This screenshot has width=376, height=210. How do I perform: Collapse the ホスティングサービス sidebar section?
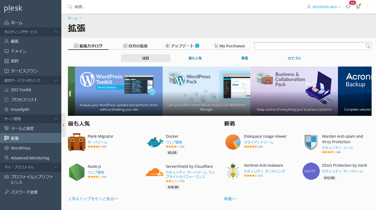[x=56, y=32]
